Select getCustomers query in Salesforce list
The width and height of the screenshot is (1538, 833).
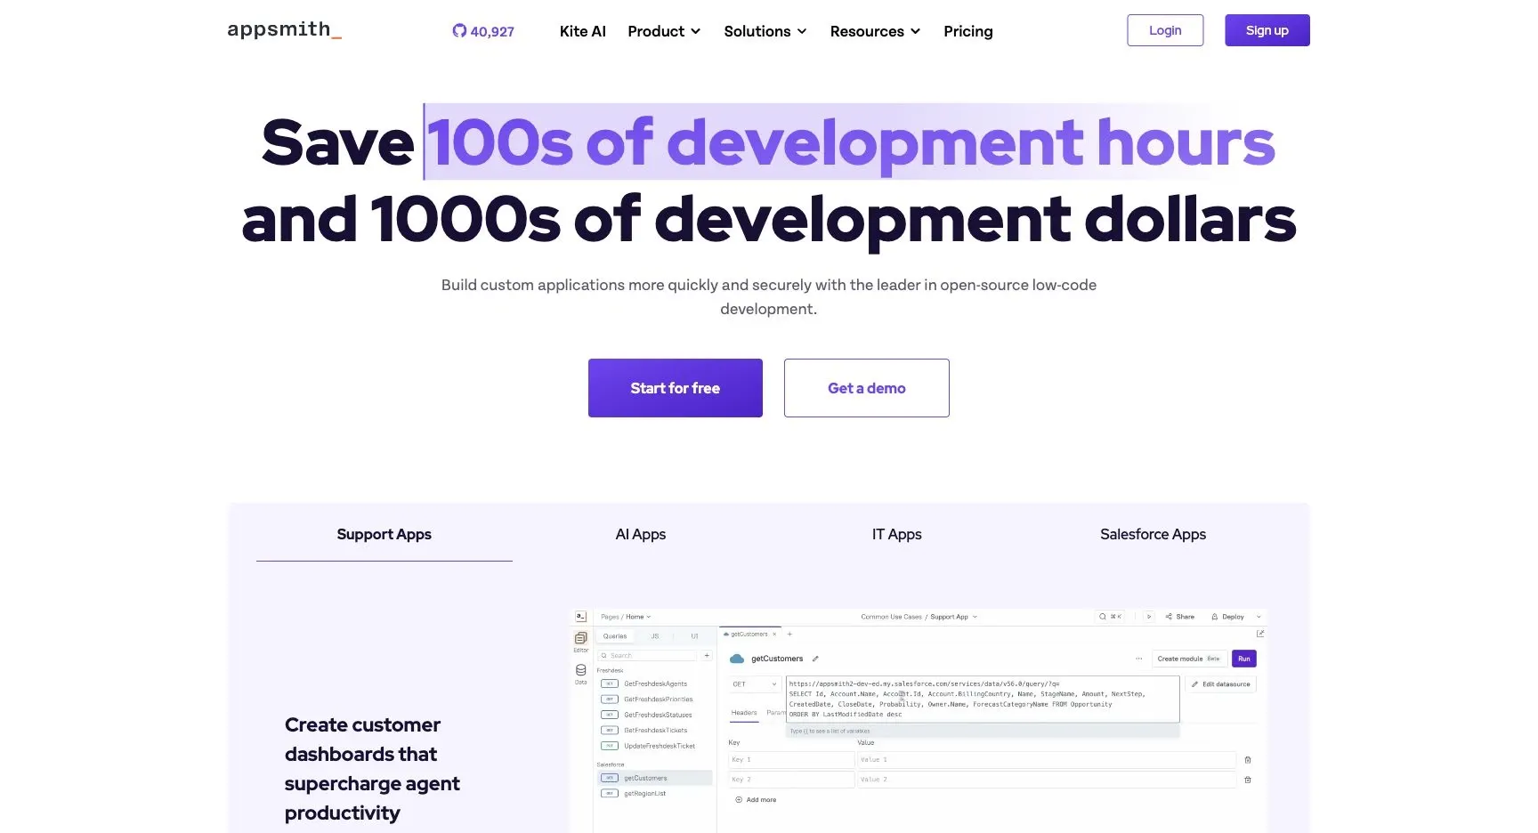tap(655, 778)
